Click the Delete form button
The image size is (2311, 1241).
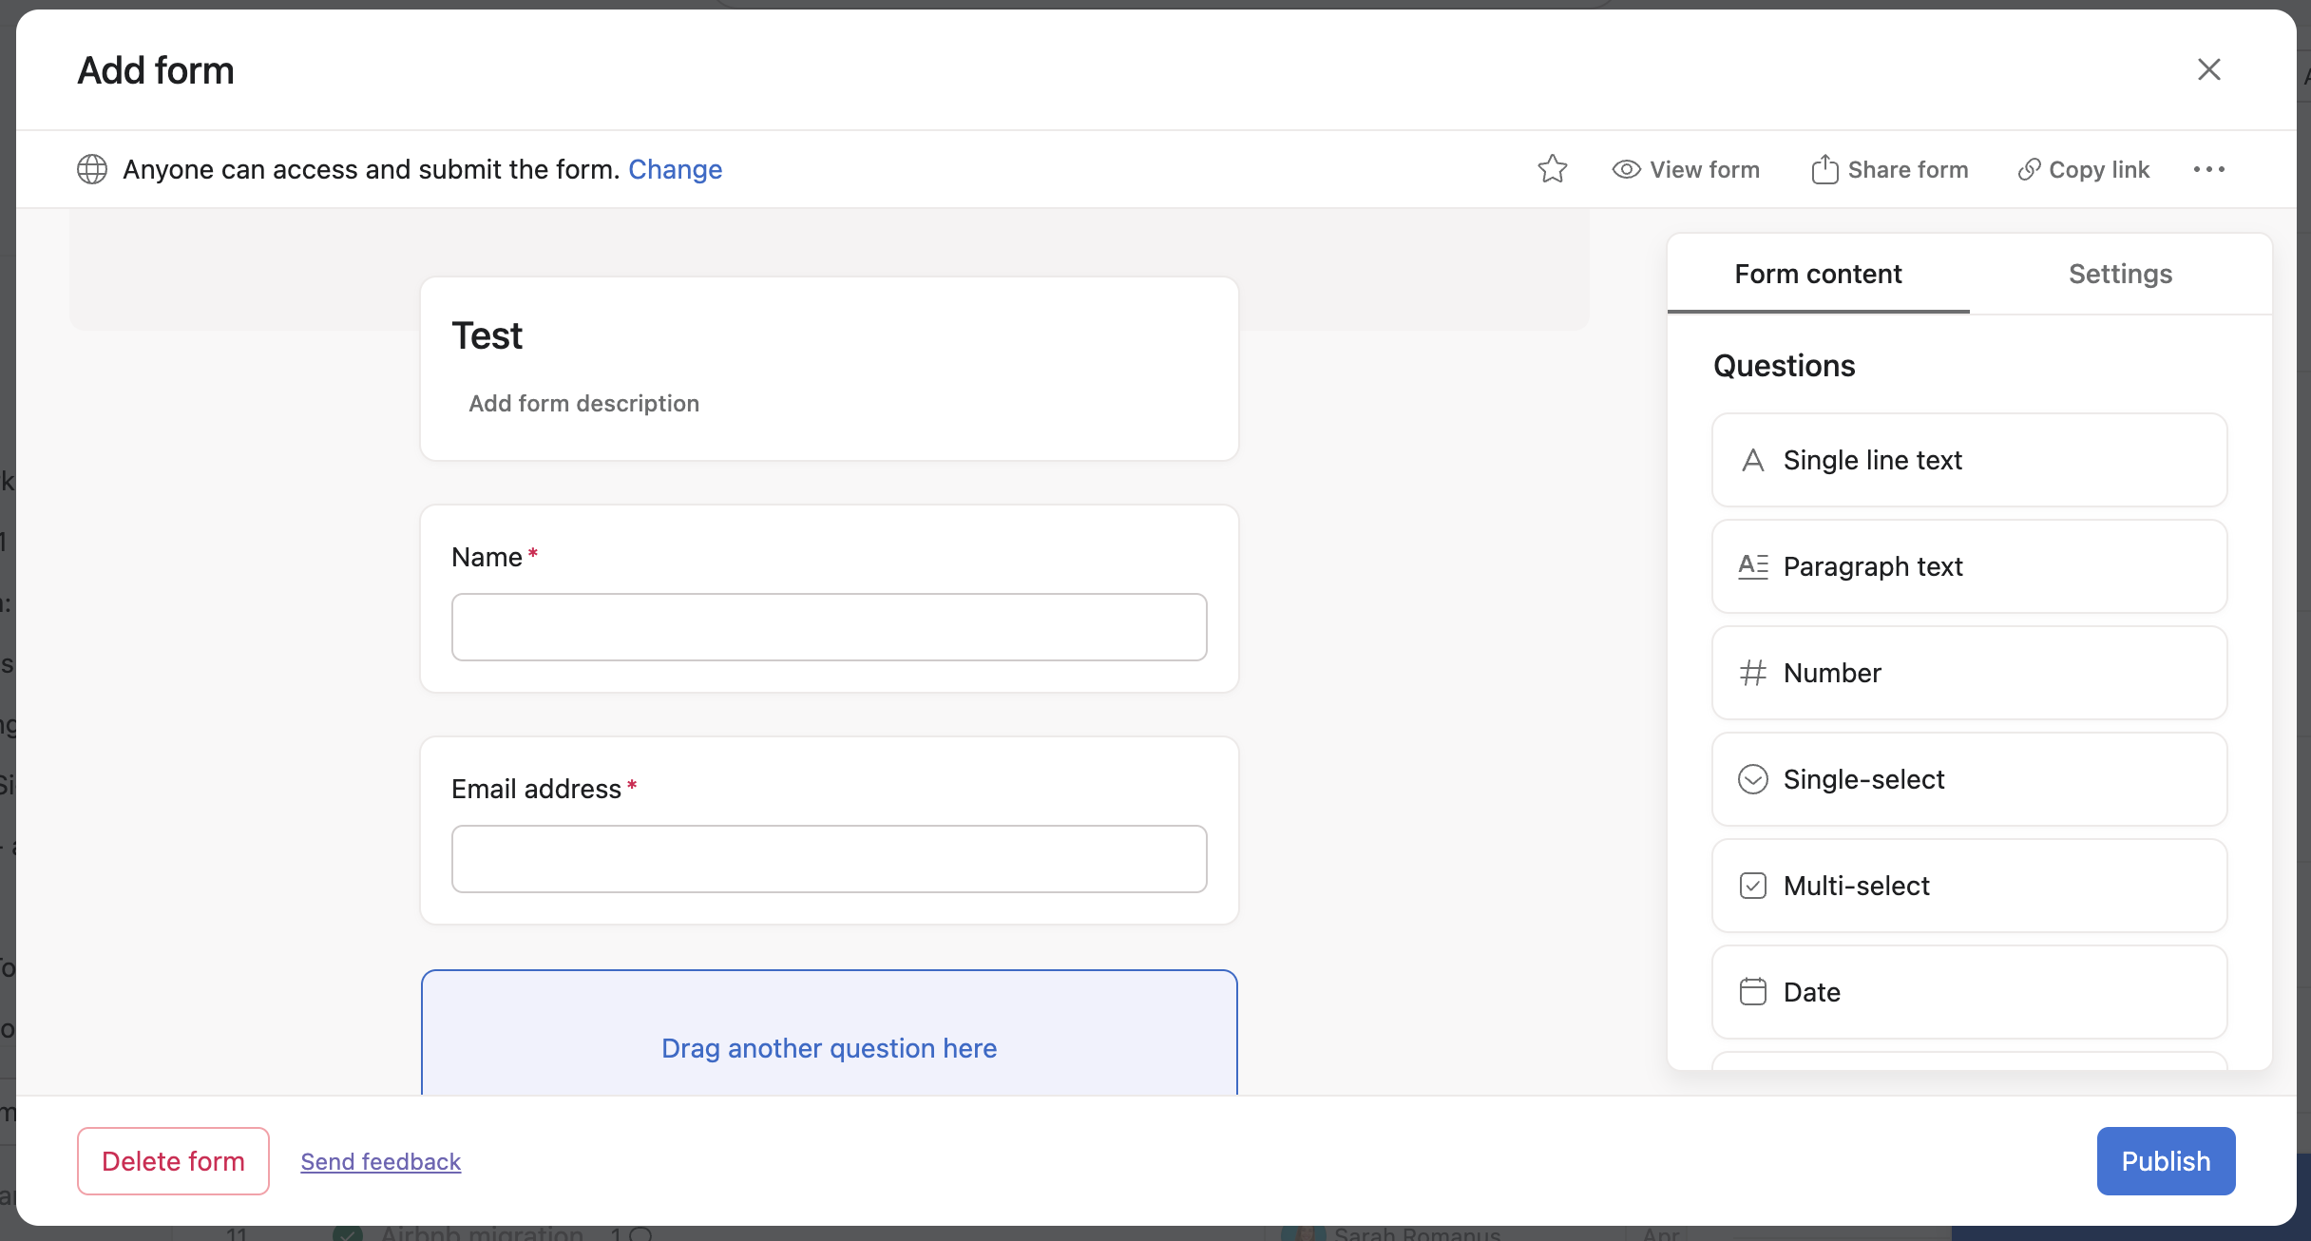click(173, 1161)
